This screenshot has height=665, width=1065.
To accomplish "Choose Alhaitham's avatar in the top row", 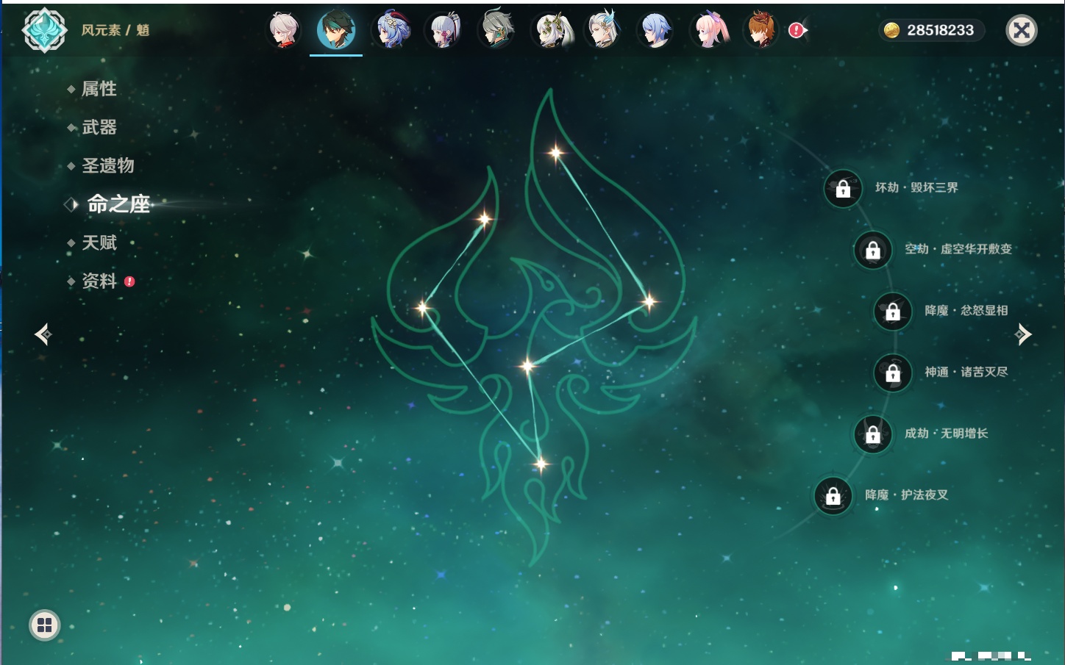I will [497, 31].
